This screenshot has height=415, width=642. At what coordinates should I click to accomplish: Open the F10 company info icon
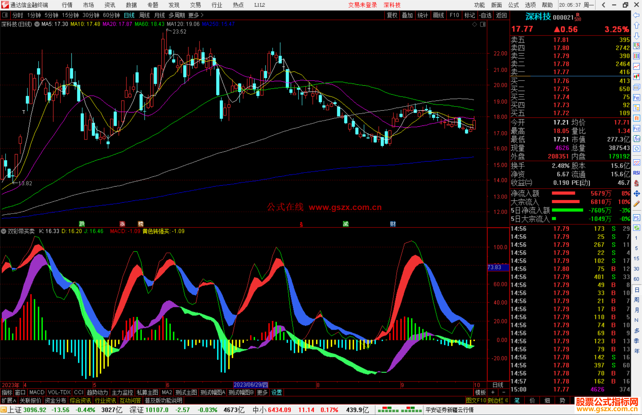pos(636,98)
